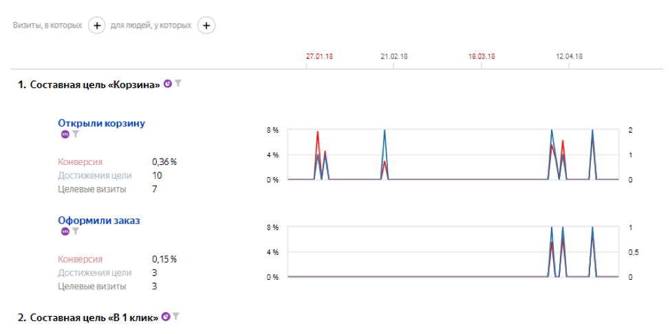This screenshot has width=670, height=334.
Task: Click the purple URL icon under «Открыли корзину»
Action: [65, 135]
